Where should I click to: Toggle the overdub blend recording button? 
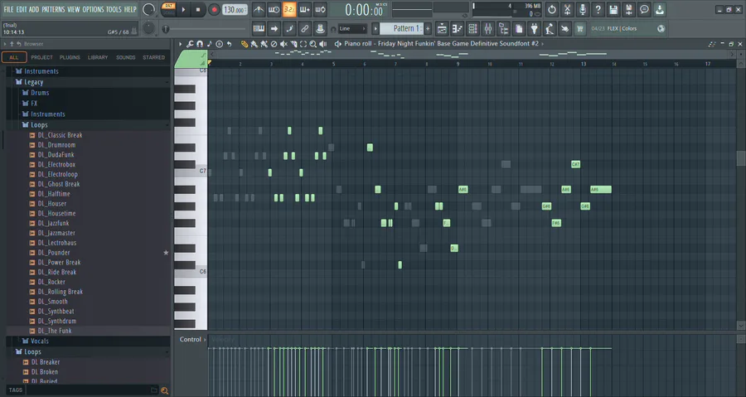point(304,9)
